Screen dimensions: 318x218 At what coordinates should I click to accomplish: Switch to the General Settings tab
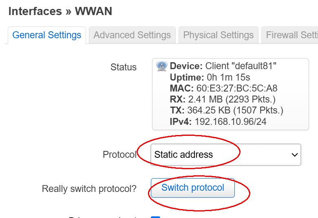[47, 35]
